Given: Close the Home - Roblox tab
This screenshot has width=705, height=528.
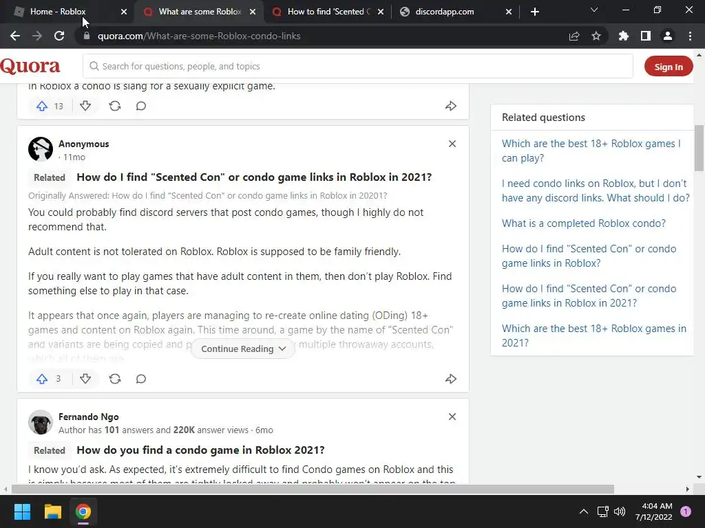Looking at the screenshot, I should [x=124, y=12].
